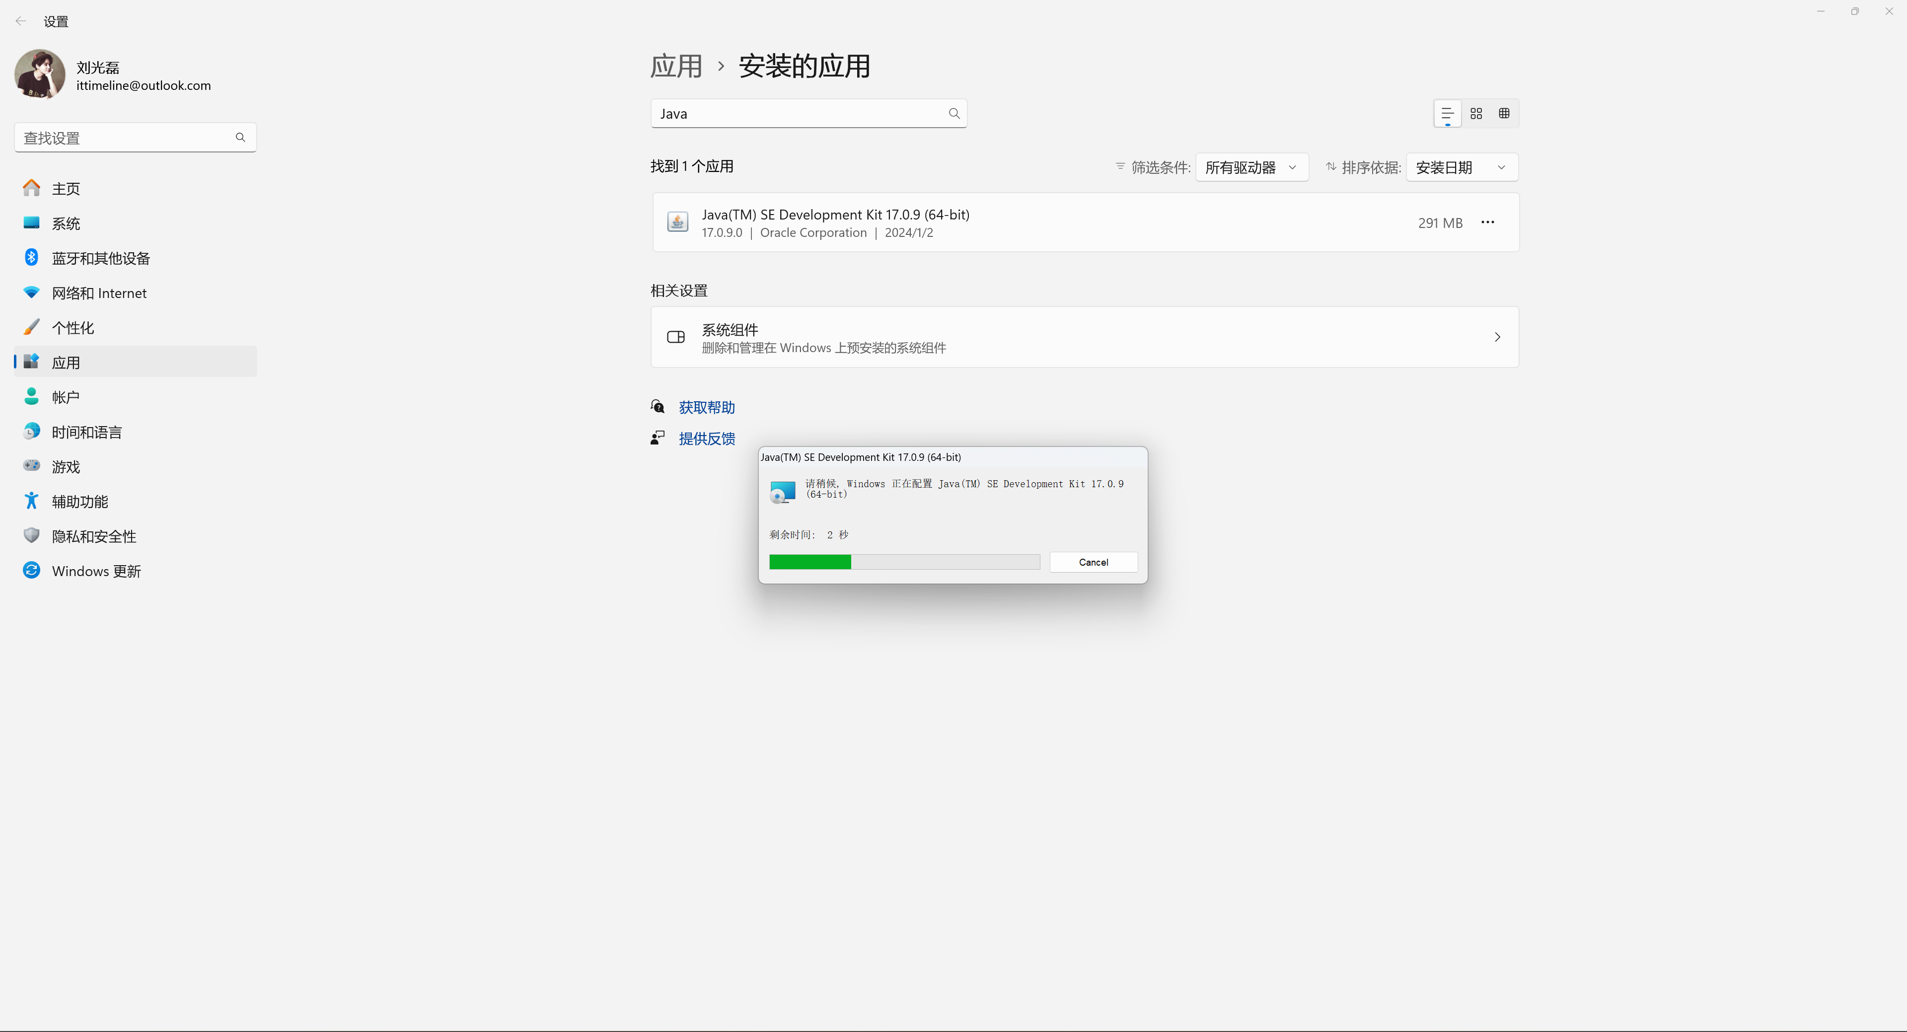This screenshot has height=1032, width=1907.
Task: Open the 所有驱动器 filter dropdown
Action: (1252, 168)
